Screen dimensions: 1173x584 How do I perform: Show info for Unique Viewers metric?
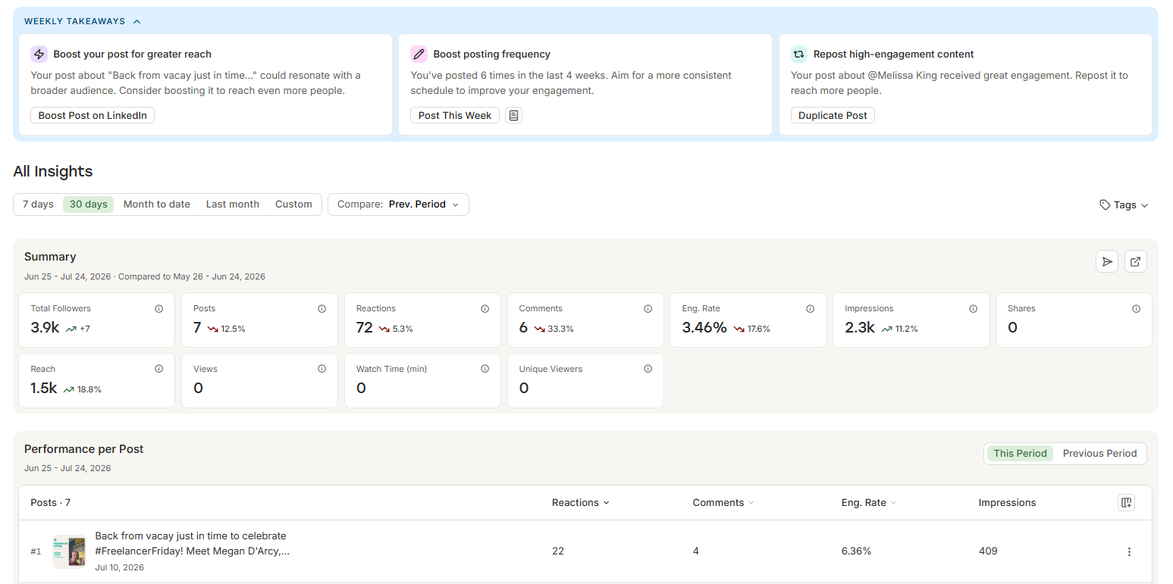point(648,370)
